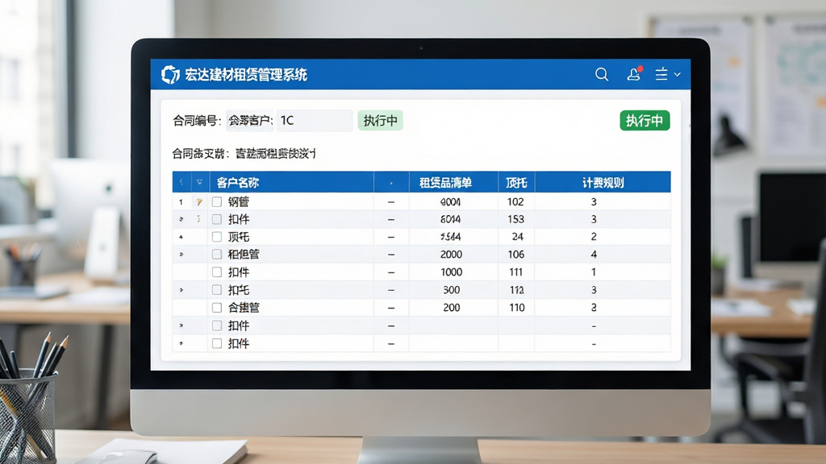Click the quantity cell 2000
This screenshot has width=826, height=464.
(x=452, y=255)
